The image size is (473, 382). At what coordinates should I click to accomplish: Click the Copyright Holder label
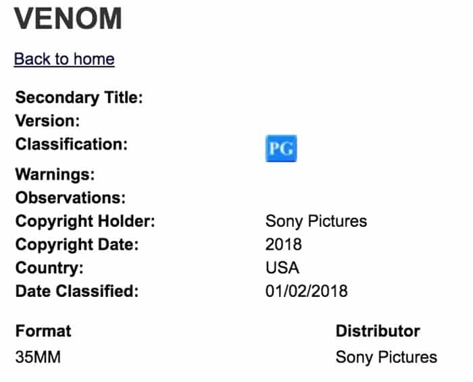click(85, 221)
